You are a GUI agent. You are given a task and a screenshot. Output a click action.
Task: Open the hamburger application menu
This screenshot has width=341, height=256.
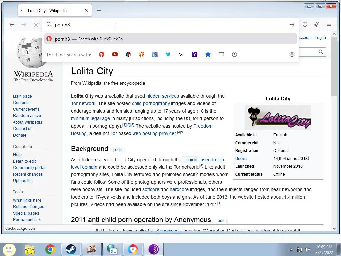(x=329, y=24)
